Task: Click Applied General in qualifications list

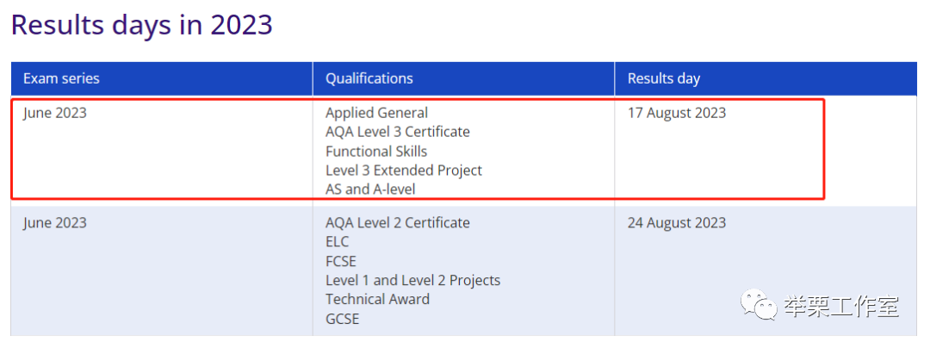Action: pos(376,113)
